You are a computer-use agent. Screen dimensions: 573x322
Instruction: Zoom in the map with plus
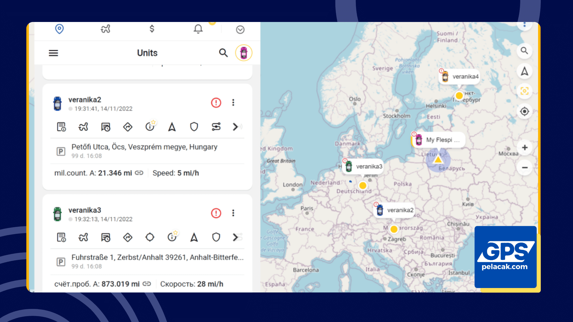point(525,147)
